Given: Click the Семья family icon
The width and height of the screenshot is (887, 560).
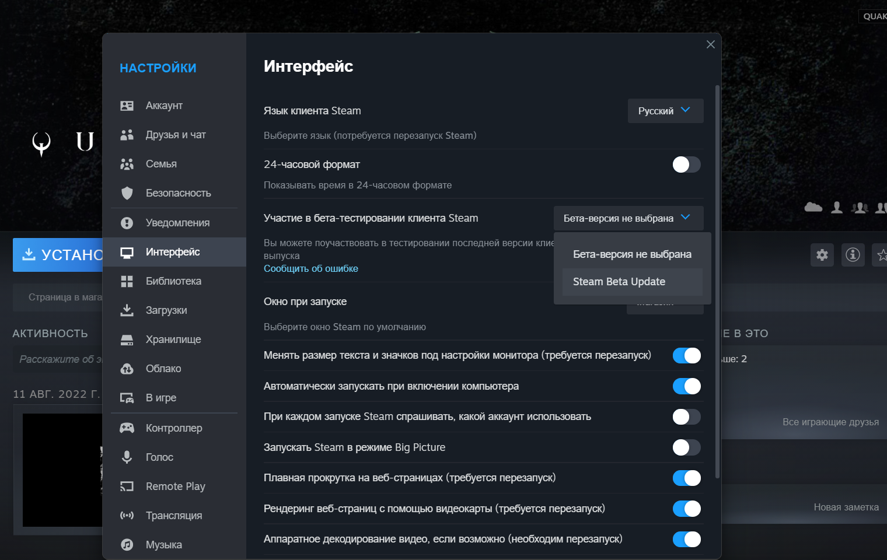Looking at the screenshot, I should [x=127, y=164].
